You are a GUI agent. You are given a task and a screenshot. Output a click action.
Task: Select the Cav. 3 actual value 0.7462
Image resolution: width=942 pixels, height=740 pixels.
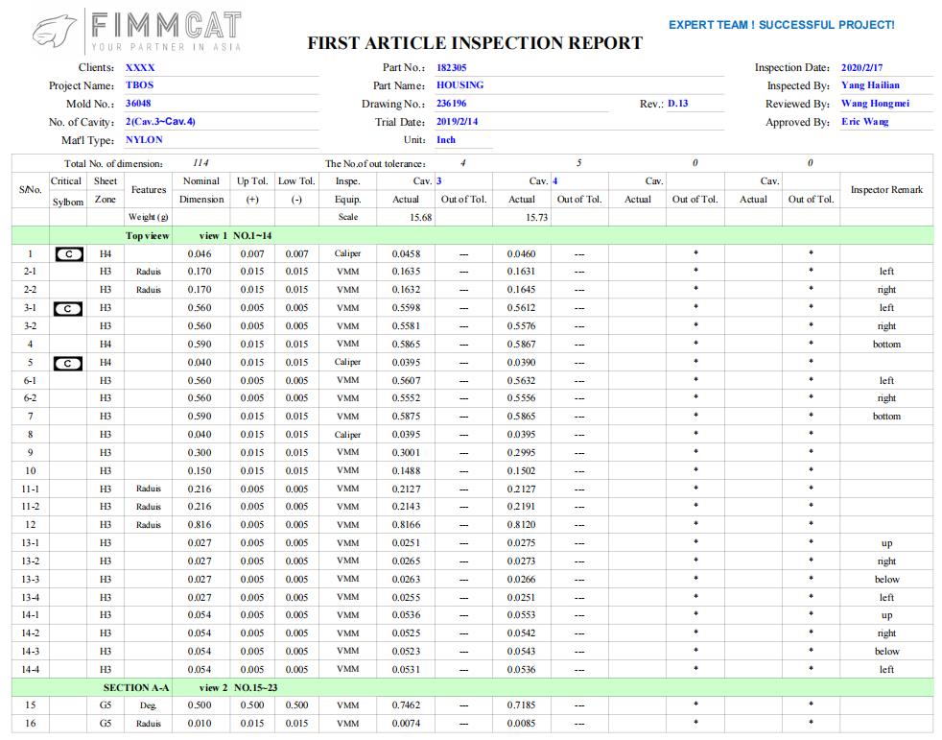point(406,705)
